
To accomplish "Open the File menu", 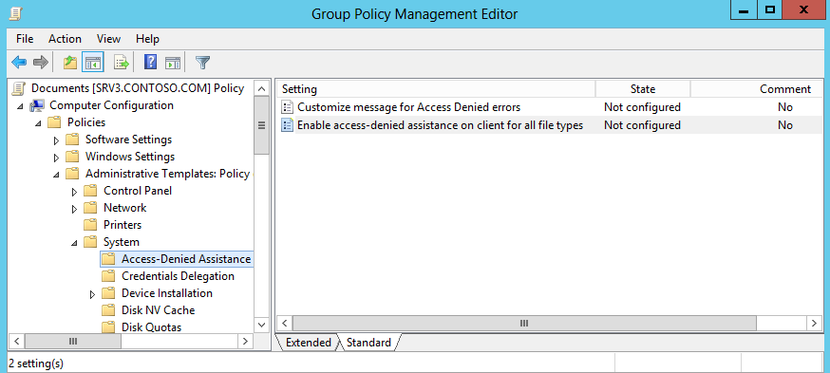I will (25, 39).
